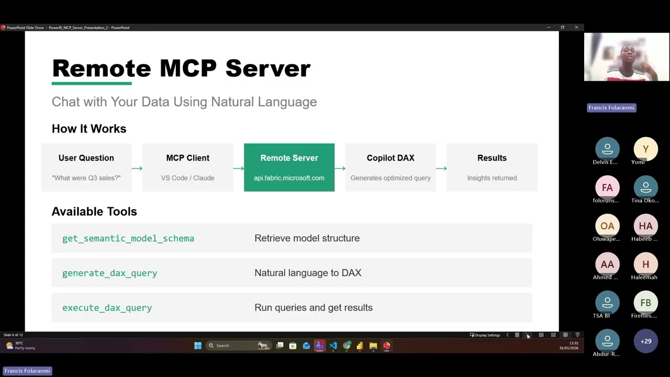Screen dimensions: 670x377
Task: Click the Francis Folaranmi label at screen bottom
Action: pos(27,371)
